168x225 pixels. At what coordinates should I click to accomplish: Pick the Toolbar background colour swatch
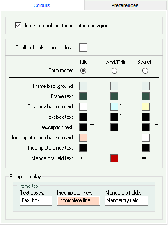(x=83, y=48)
